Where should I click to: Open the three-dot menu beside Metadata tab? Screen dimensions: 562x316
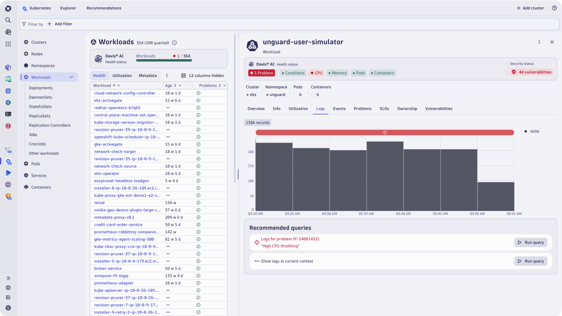[167, 75]
